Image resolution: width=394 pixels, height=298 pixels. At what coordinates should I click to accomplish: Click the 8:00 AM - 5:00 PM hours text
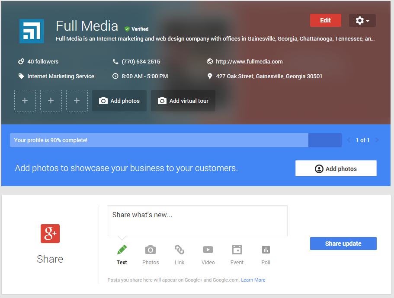pyautogui.click(x=145, y=76)
